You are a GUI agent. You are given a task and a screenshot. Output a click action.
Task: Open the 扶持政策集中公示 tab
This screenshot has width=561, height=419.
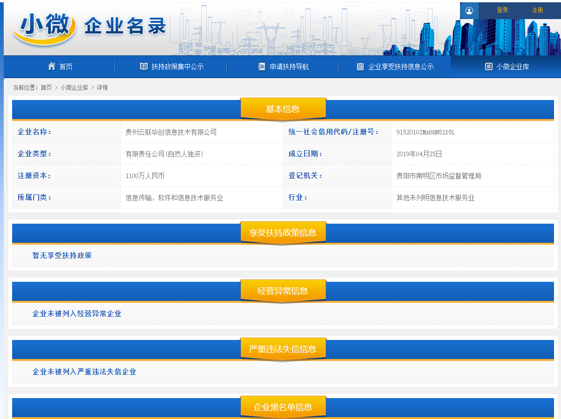coord(171,67)
